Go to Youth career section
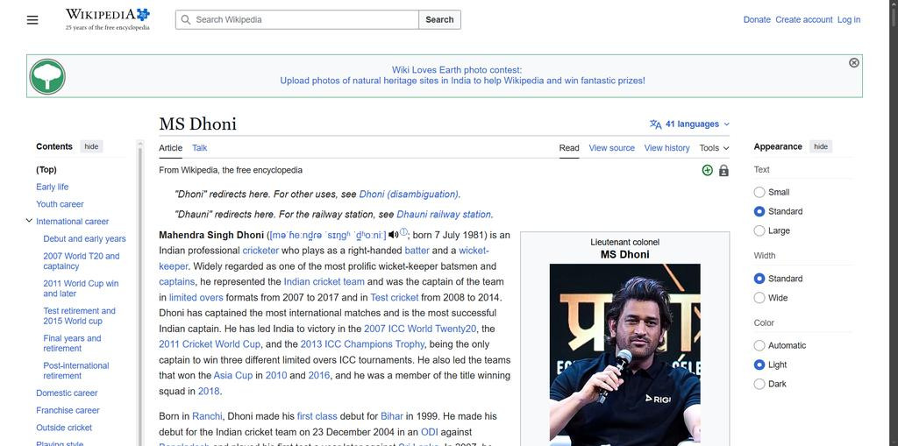This screenshot has width=898, height=446. [60, 204]
